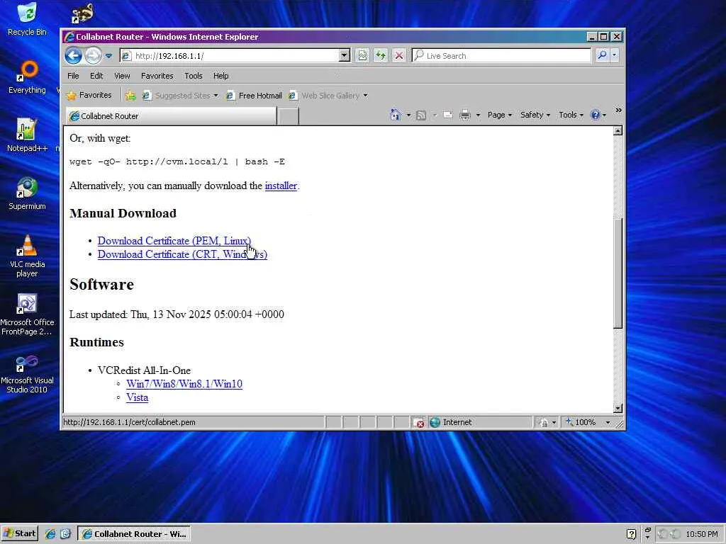Open a new blank tab
This screenshot has height=544, width=726.
click(x=288, y=116)
